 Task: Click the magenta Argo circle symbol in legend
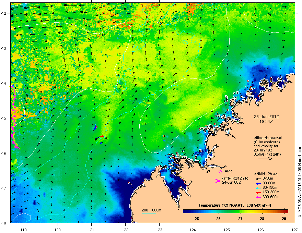coord(220,172)
